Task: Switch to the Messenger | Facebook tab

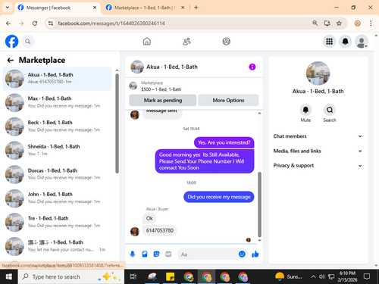Action: [58, 8]
